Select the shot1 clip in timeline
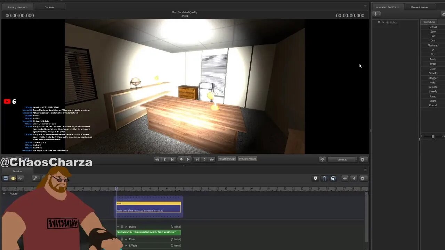 (148, 207)
